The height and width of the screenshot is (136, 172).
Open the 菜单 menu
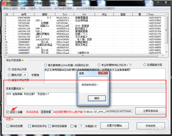23,8
